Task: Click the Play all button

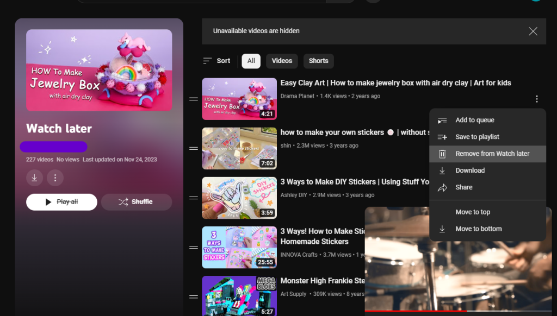Action: [61, 202]
